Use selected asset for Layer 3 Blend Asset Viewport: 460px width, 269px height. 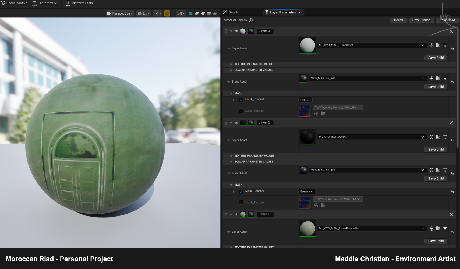(431, 78)
